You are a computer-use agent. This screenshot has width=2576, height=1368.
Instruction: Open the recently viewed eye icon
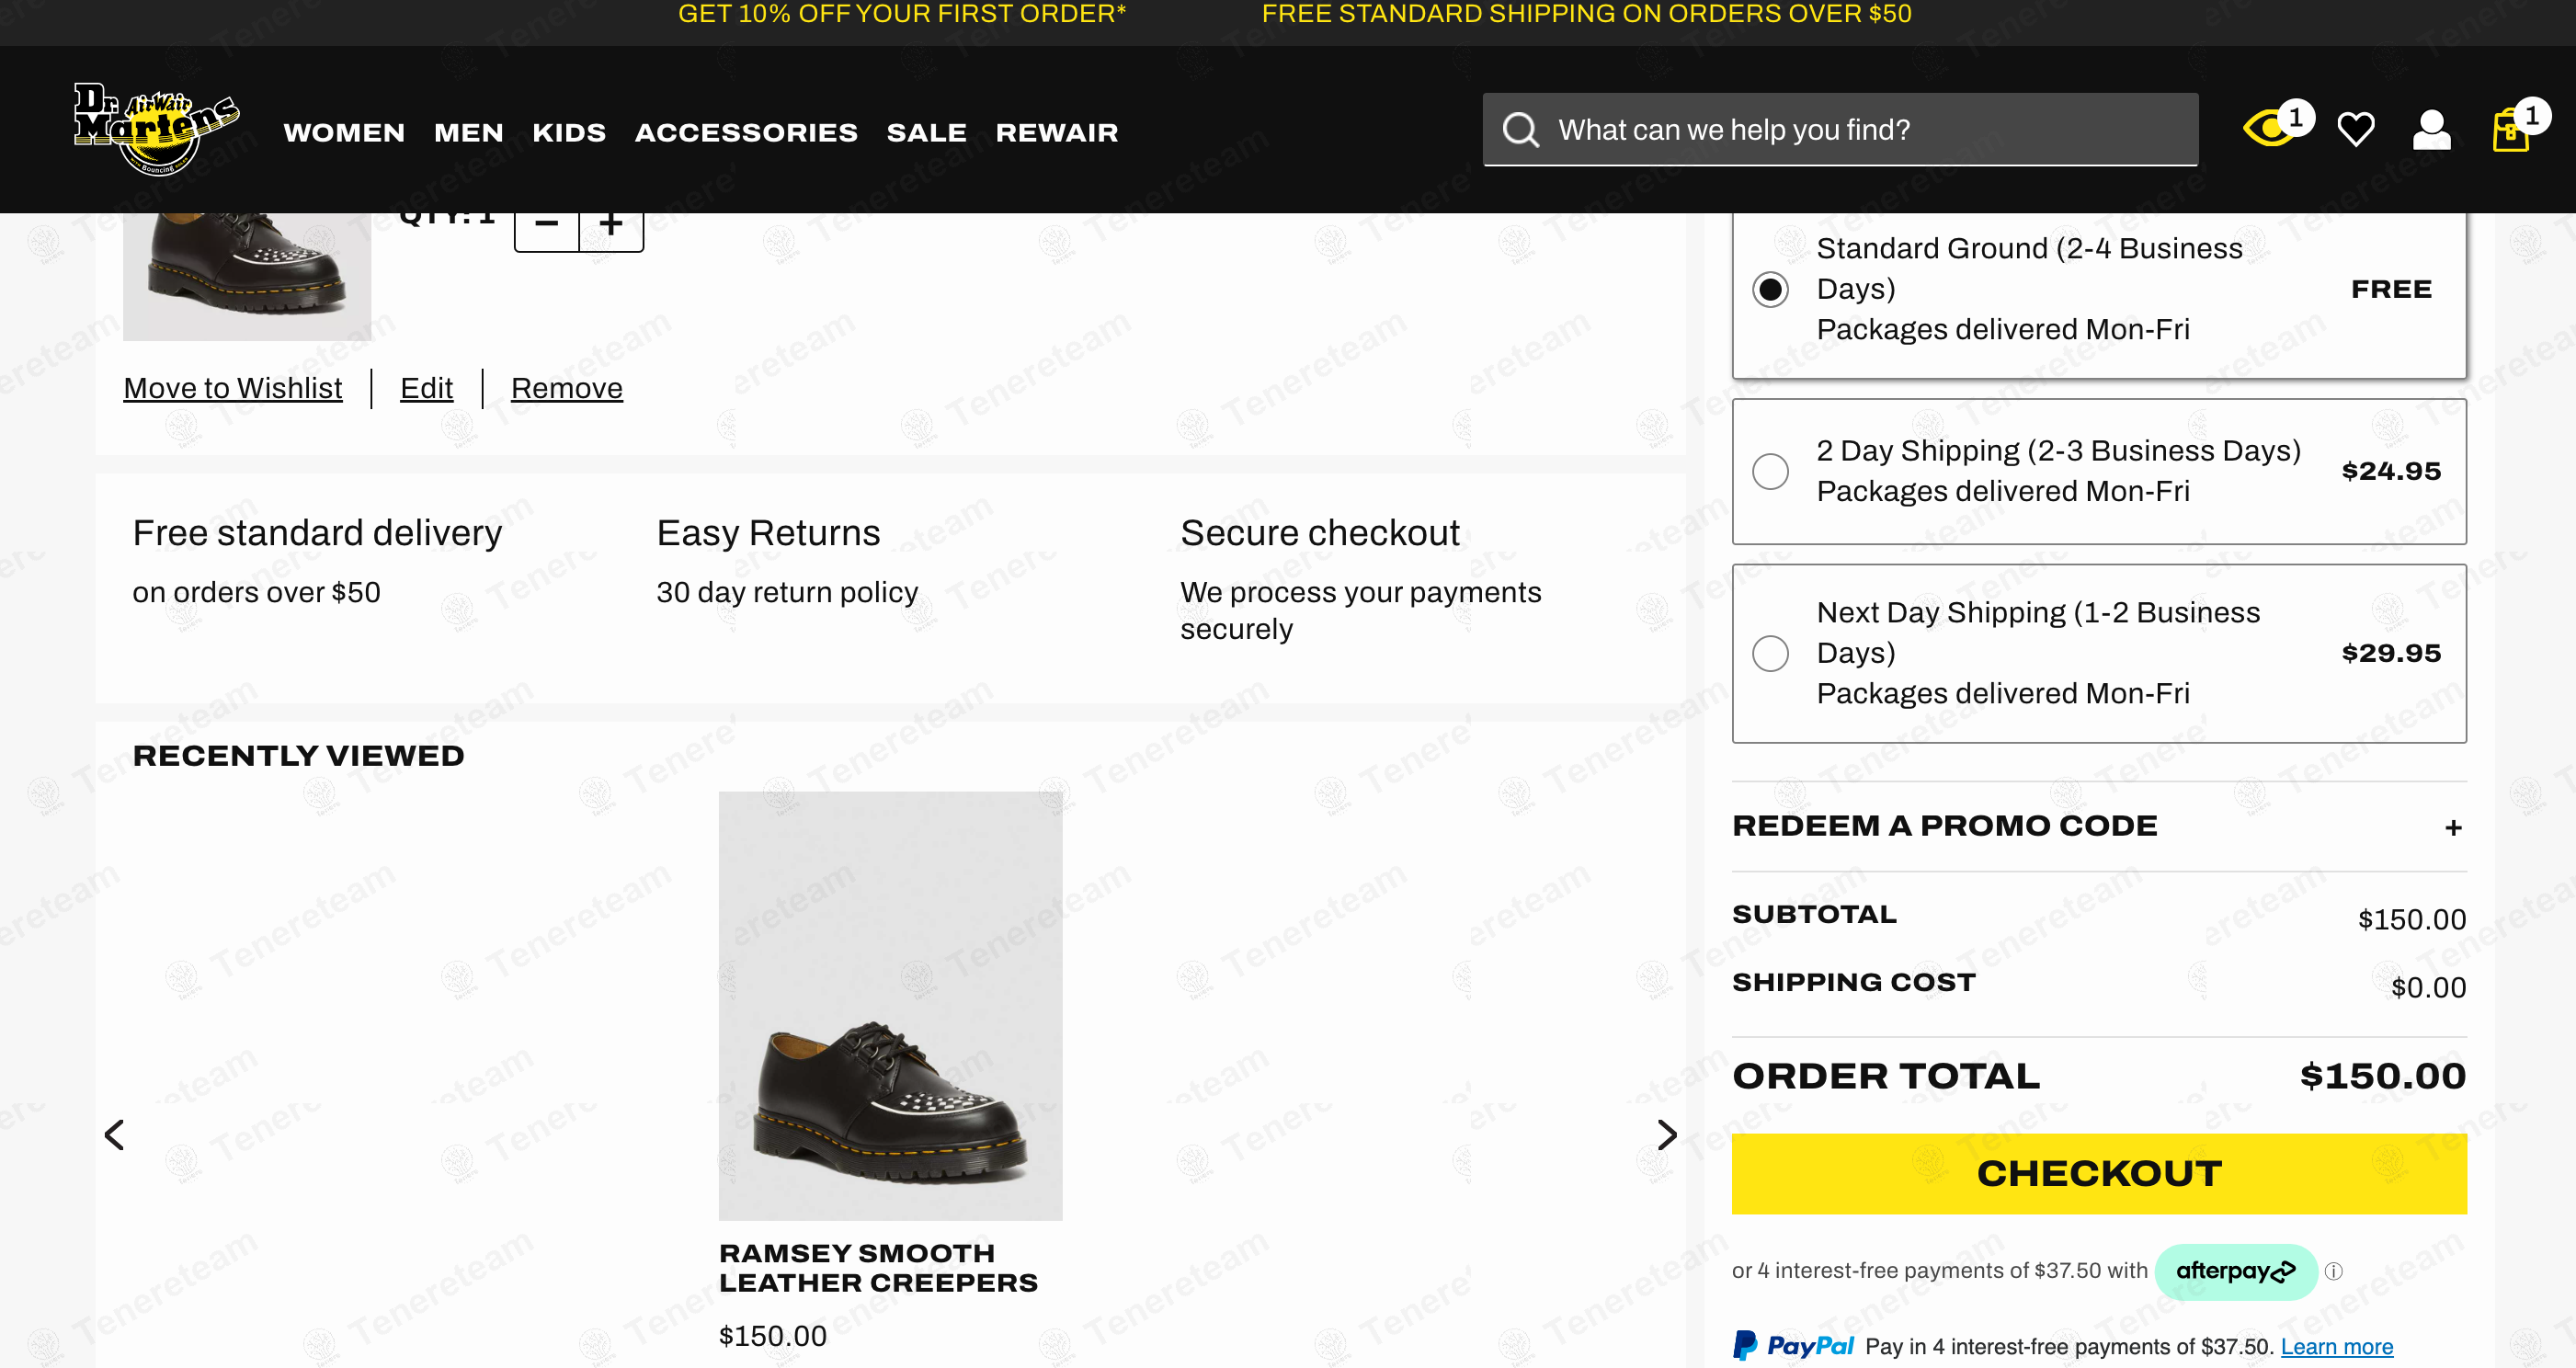tap(2269, 129)
